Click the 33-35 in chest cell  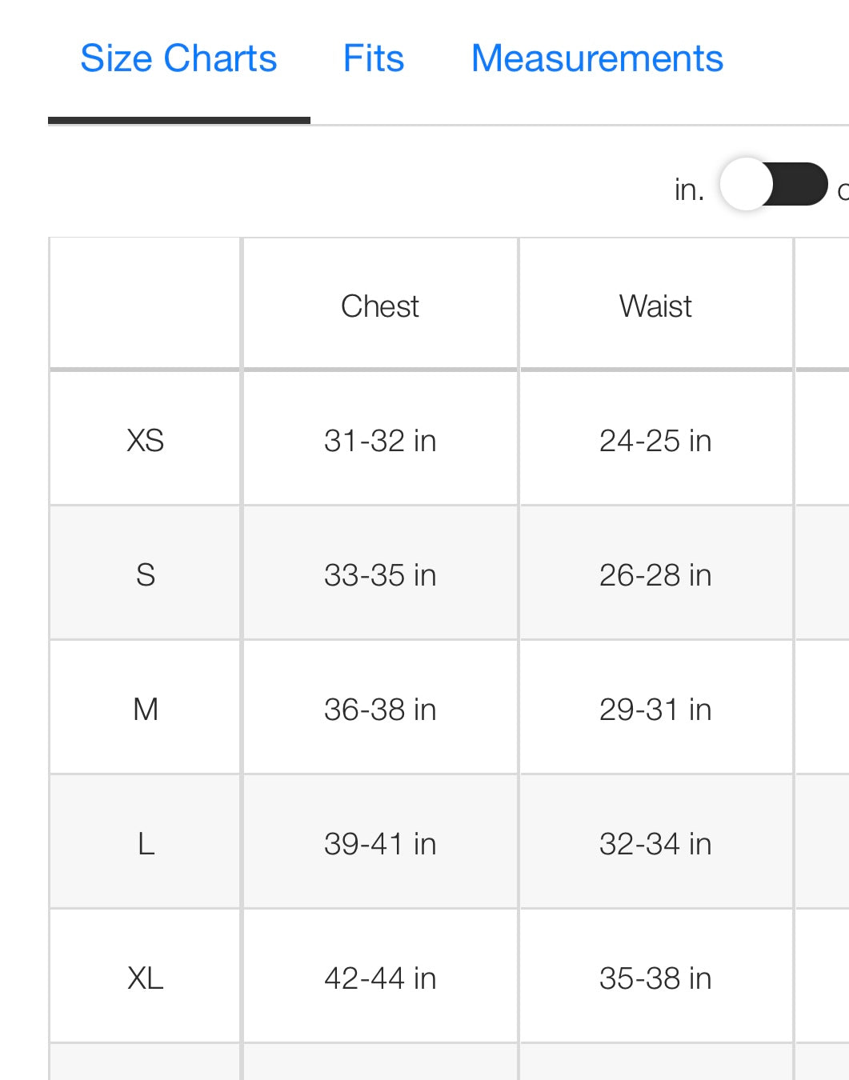point(379,575)
